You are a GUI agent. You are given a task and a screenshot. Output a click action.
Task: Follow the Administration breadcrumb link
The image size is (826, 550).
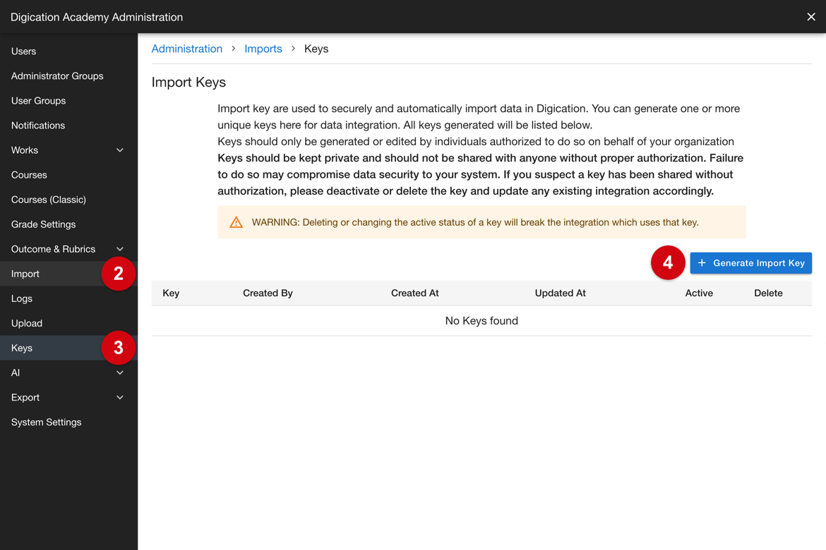[187, 49]
